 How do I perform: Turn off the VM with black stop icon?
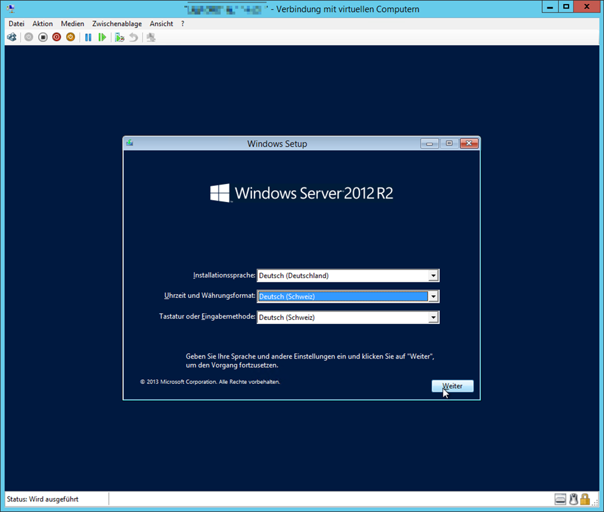(43, 37)
